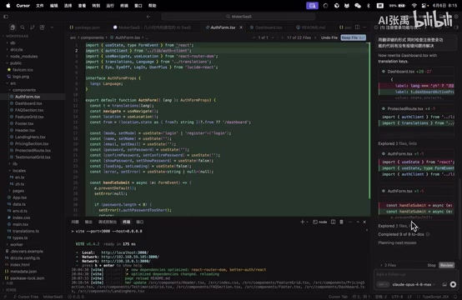Kill terminal with trash icon

click(x=341, y=222)
